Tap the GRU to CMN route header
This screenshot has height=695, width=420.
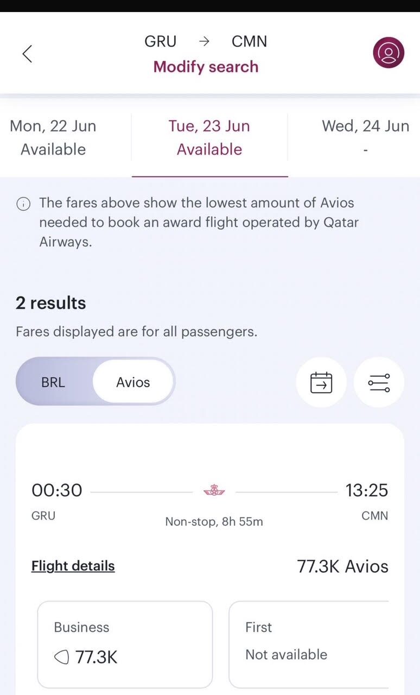pyautogui.click(x=206, y=41)
